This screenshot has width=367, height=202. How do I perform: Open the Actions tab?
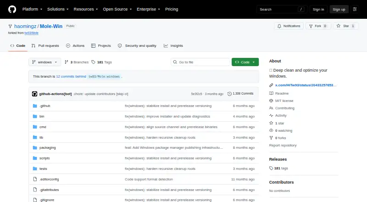[75, 46]
